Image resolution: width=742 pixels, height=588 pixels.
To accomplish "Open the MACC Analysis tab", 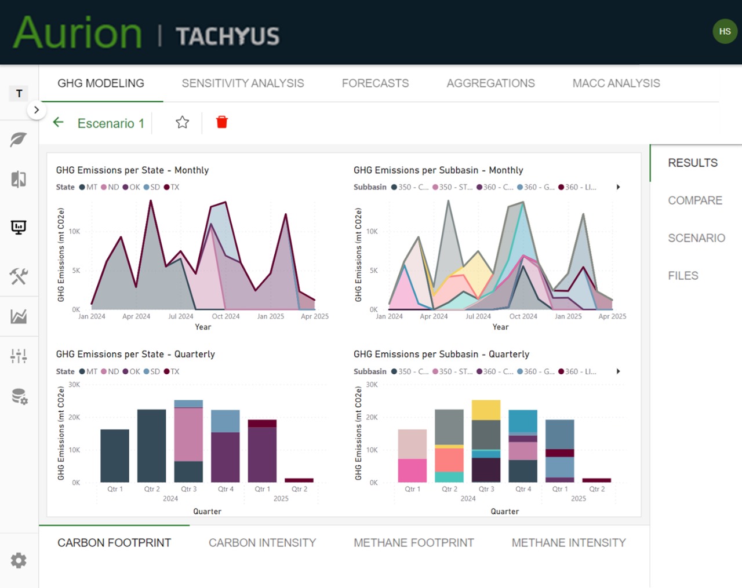I will click(x=616, y=83).
